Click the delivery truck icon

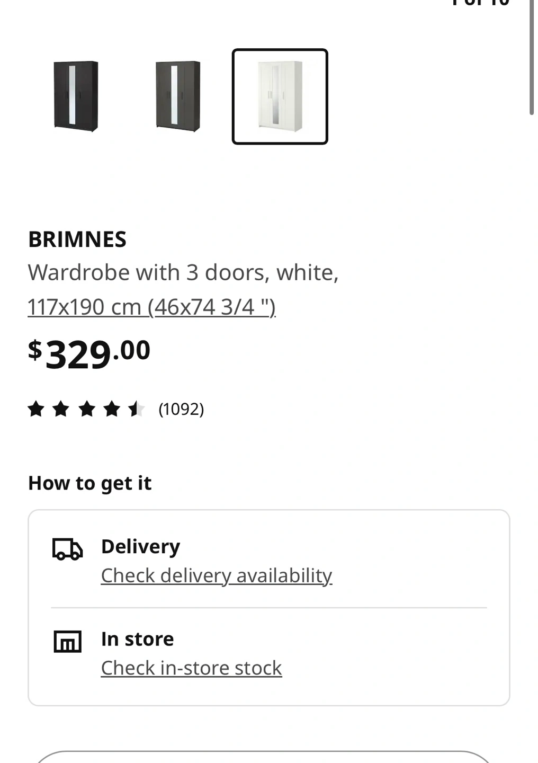click(67, 549)
